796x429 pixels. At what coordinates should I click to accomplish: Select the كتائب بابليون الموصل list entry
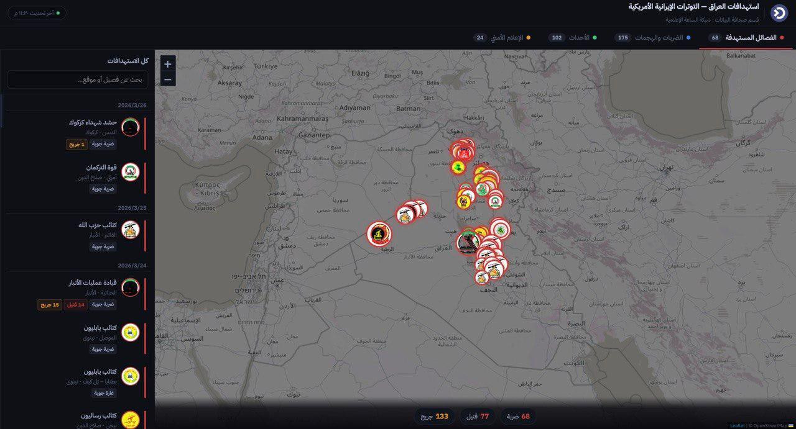(99, 333)
